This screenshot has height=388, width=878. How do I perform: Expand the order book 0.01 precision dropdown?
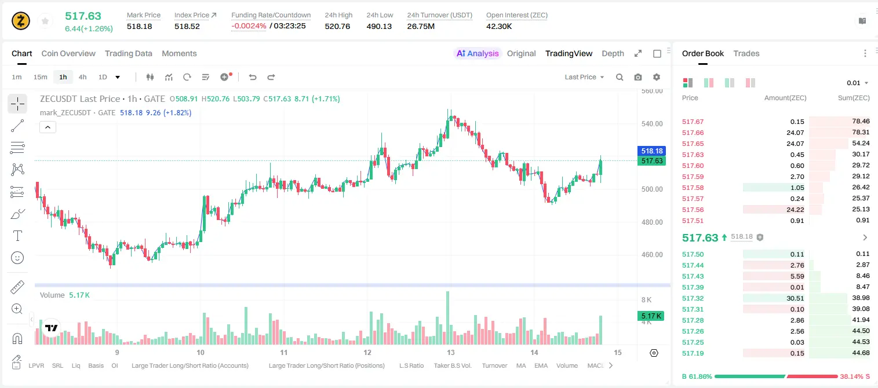coord(858,83)
